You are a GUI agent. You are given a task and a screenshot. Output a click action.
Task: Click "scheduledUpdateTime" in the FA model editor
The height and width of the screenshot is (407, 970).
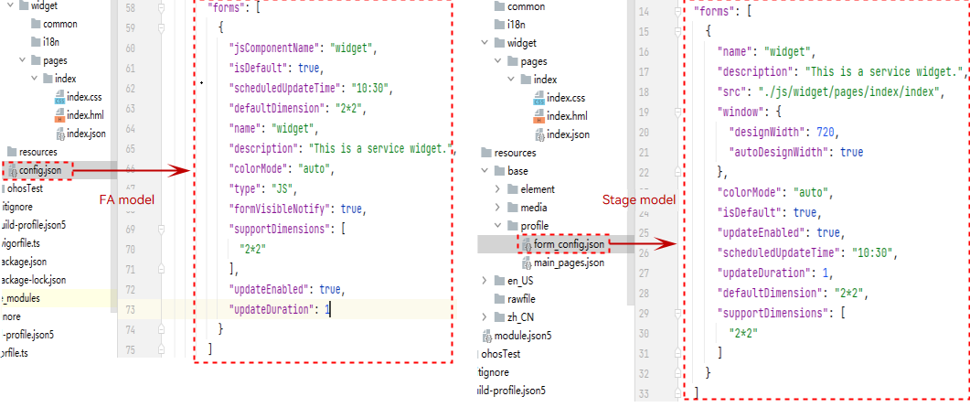coord(284,89)
